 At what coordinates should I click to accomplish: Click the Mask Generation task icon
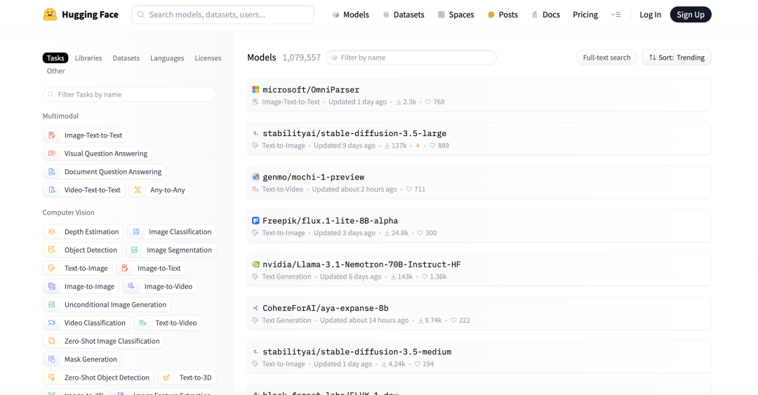tap(52, 359)
